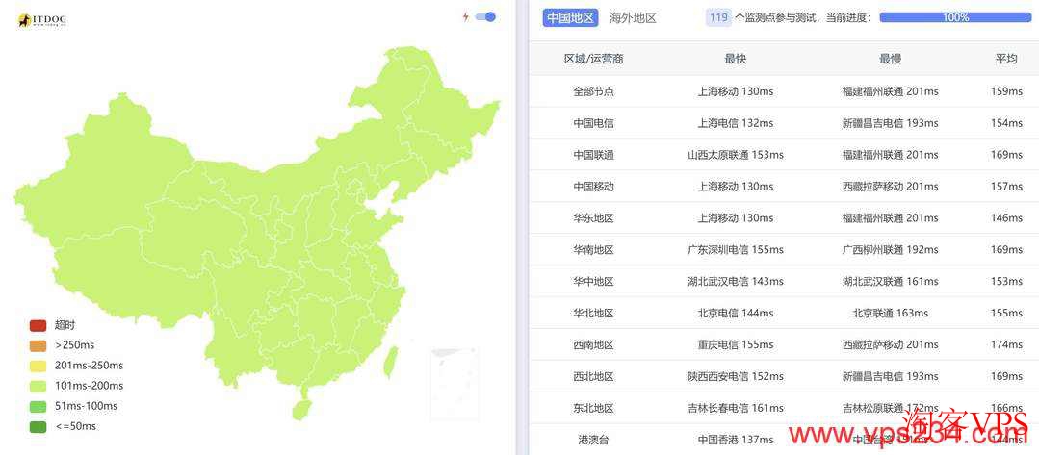This screenshot has width=1039, height=455.
Task: Click the 最快 column header
Action: coord(736,59)
